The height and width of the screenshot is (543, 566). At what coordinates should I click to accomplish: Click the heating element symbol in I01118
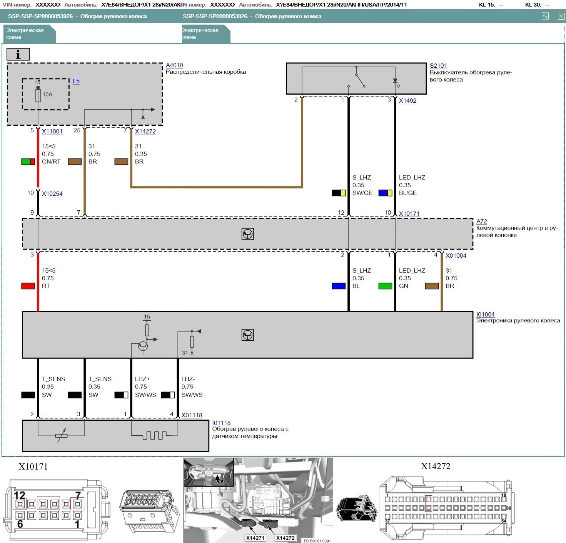[x=155, y=435]
